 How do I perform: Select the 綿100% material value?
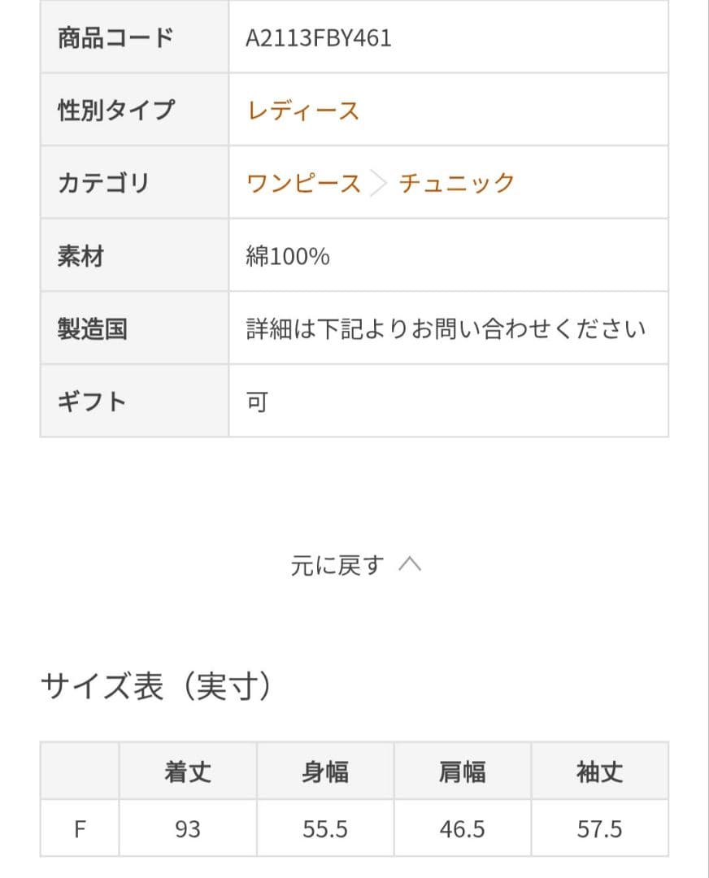point(288,257)
